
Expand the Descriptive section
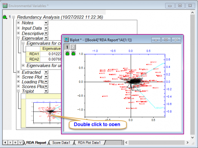[18, 33]
